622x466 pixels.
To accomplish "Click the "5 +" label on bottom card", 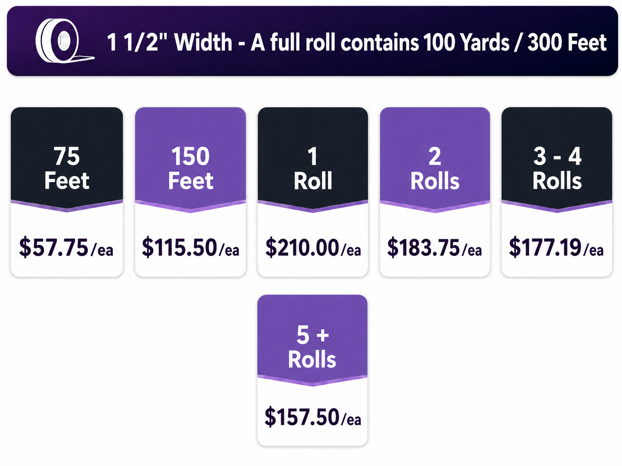I will click(x=313, y=335).
